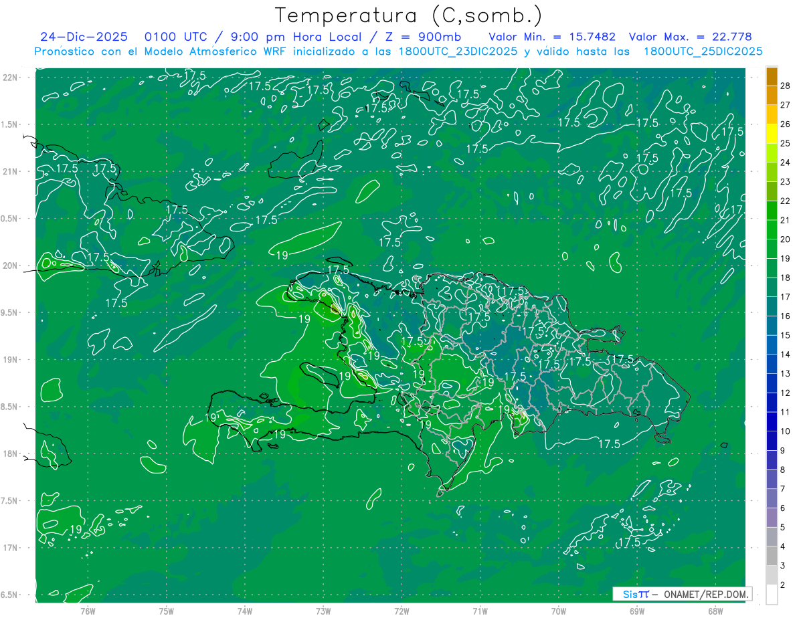Click the light gray swatch between 2 and 3
The width and height of the screenshot is (803, 620).
(772, 575)
